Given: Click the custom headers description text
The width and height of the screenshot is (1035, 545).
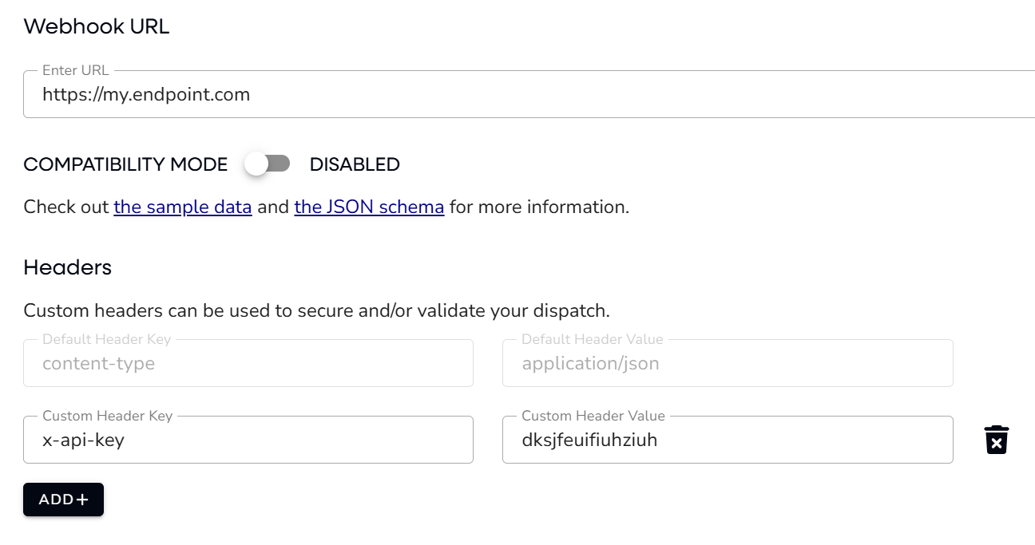Looking at the screenshot, I should 316,310.
